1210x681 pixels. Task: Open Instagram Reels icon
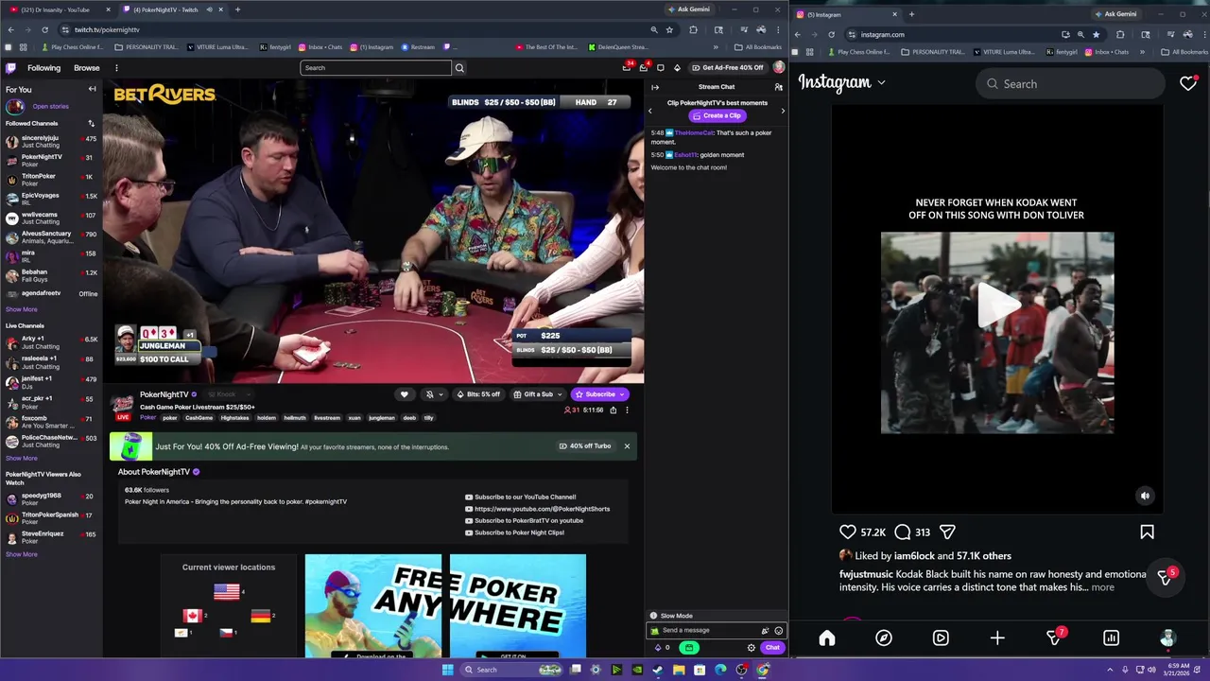(941, 638)
